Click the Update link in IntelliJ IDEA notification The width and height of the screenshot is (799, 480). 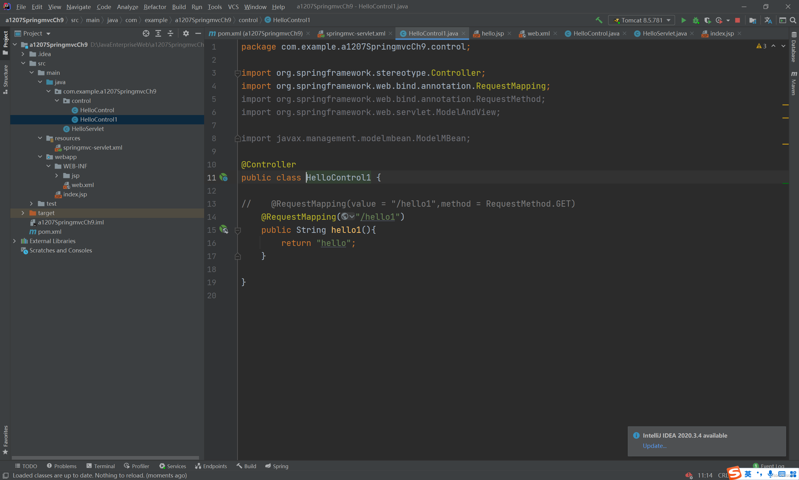pyautogui.click(x=654, y=446)
